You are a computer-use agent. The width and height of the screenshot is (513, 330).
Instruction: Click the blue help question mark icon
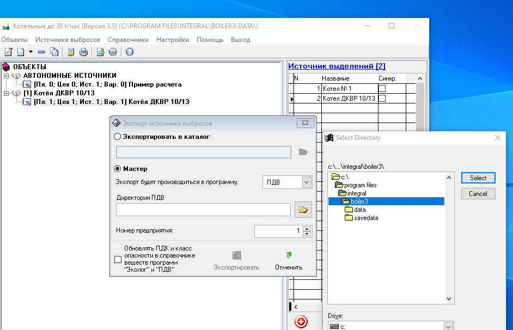pyautogui.click(x=129, y=52)
